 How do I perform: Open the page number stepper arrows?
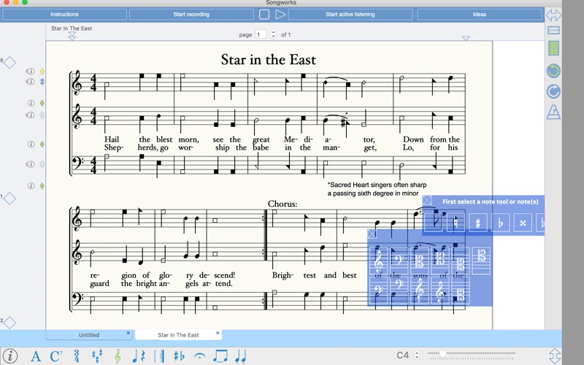(x=273, y=34)
